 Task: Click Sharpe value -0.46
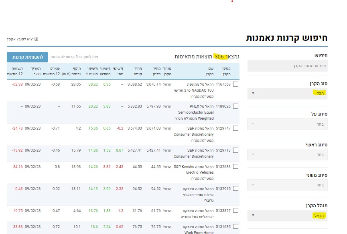[x=55, y=150]
